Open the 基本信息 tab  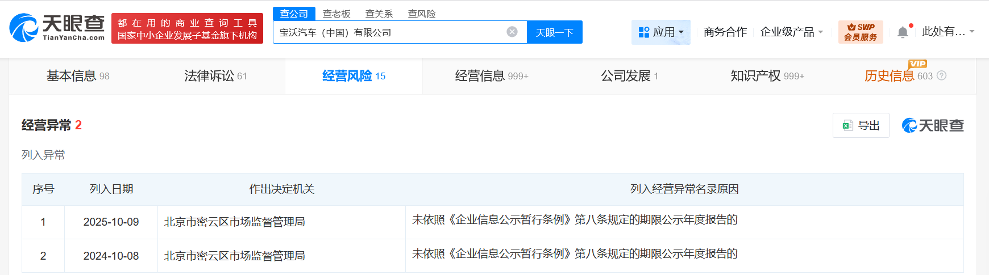[78, 76]
